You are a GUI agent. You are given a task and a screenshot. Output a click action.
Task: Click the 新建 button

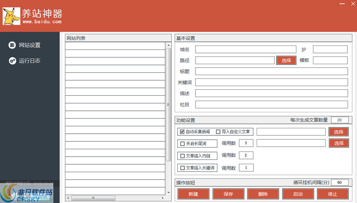click(x=193, y=194)
